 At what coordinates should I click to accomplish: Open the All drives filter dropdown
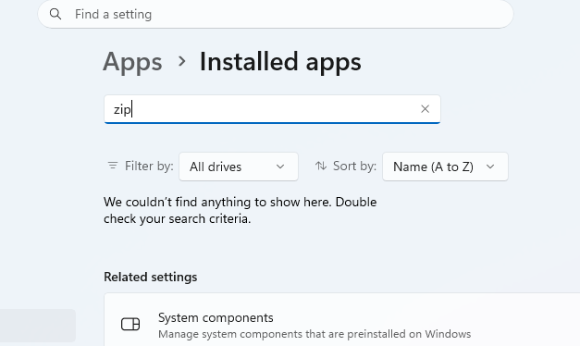(x=239, y=167)
